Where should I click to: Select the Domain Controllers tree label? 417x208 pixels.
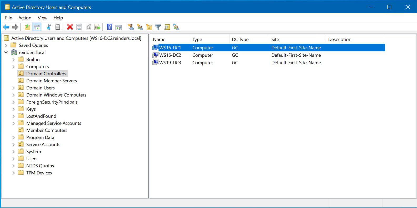point(46,74)
